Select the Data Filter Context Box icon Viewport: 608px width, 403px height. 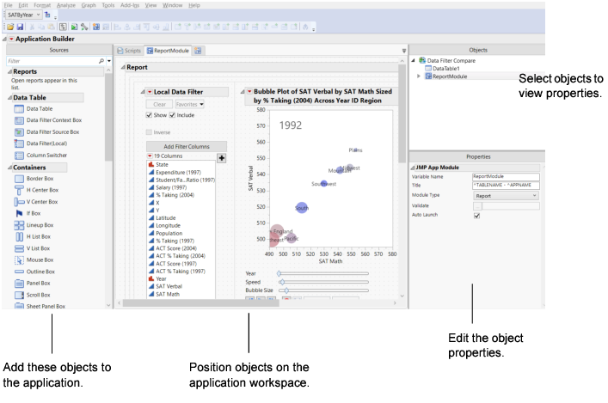pyautogui.click(x=19, y=121)
